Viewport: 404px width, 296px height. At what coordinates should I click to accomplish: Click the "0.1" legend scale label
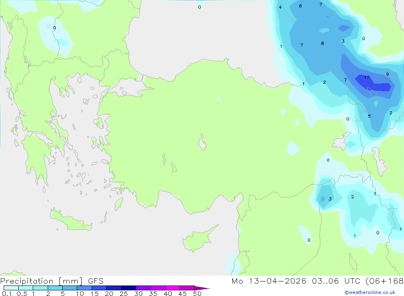point(7,294)
